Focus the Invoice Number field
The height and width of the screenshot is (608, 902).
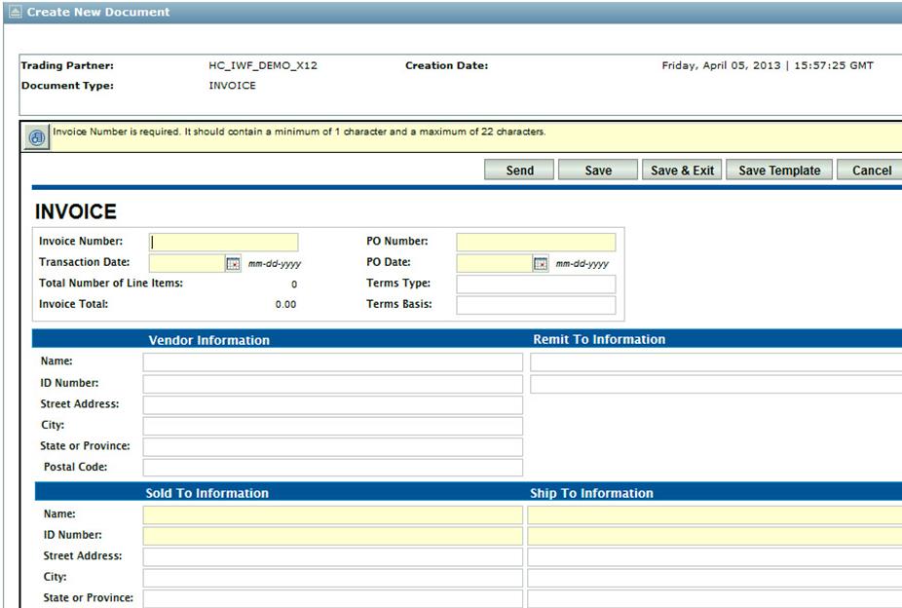[224, 243]
